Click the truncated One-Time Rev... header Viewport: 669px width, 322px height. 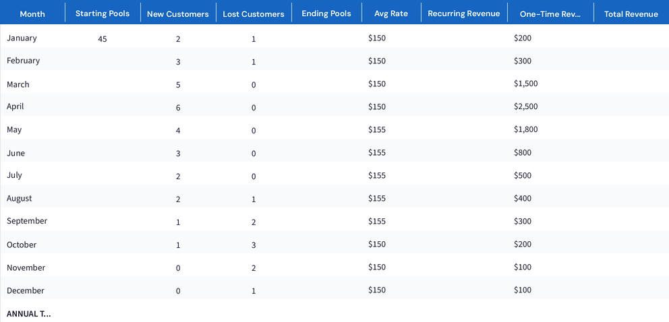pyautogui.click(x=550, y=14)
